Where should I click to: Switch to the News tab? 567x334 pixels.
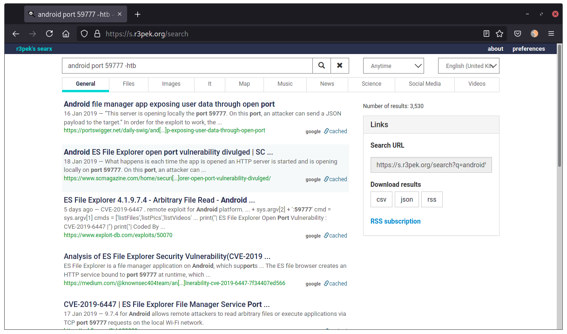point(327,84)
